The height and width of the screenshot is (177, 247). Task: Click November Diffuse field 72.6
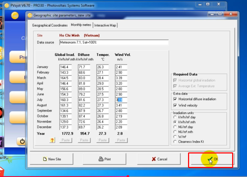[x=84, y=122]
